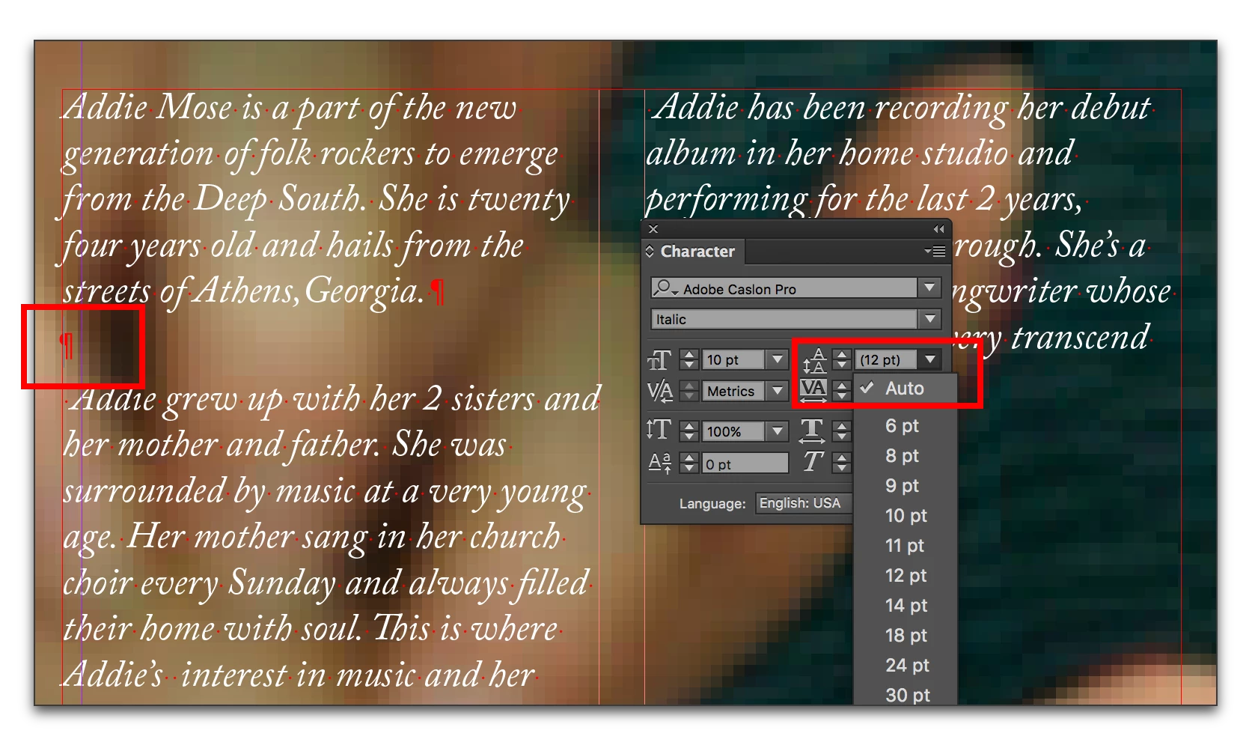Image resolution: width=1252 pixels, height=745 pixels.
Task: Edit the 0 pt baseline shift field
Action: pos(745,463)
